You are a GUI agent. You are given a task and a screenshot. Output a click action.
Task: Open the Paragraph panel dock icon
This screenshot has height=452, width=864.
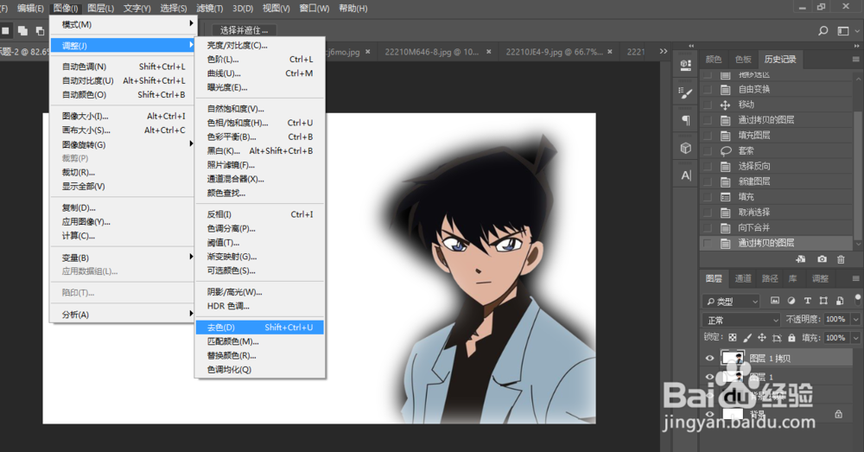point(685,120)
